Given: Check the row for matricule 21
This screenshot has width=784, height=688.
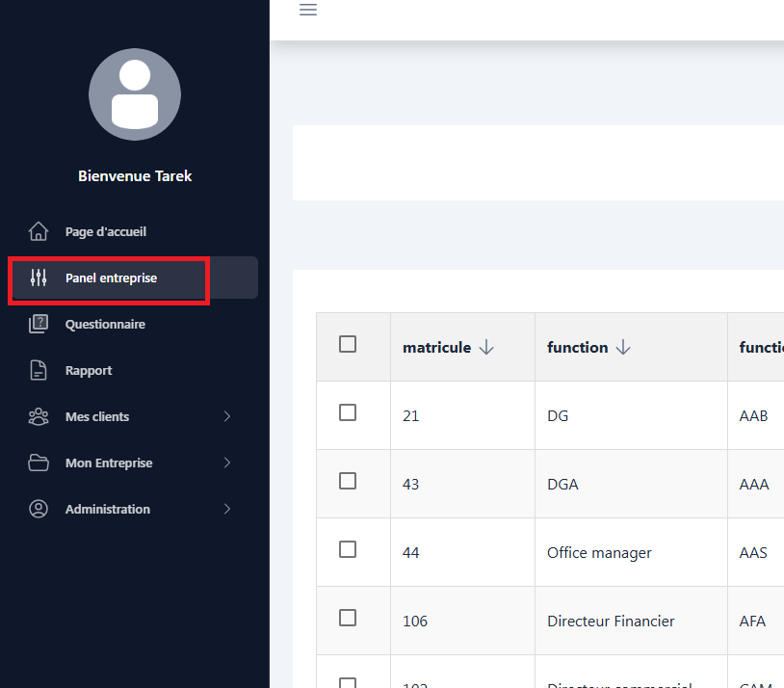Looking at the screenshot, I should point(348,412).
